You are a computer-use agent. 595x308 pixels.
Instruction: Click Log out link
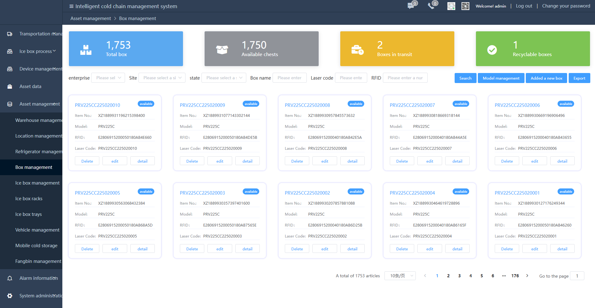(x=524, y=6)
